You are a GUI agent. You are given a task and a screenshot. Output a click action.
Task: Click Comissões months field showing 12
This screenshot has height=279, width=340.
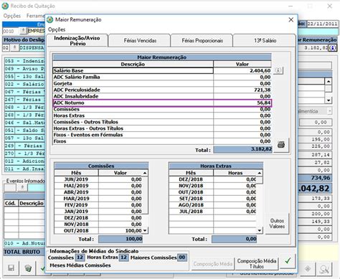click(80, 257)
